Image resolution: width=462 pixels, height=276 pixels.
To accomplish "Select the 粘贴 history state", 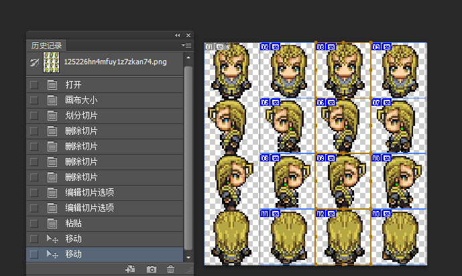I will [105, 223].
